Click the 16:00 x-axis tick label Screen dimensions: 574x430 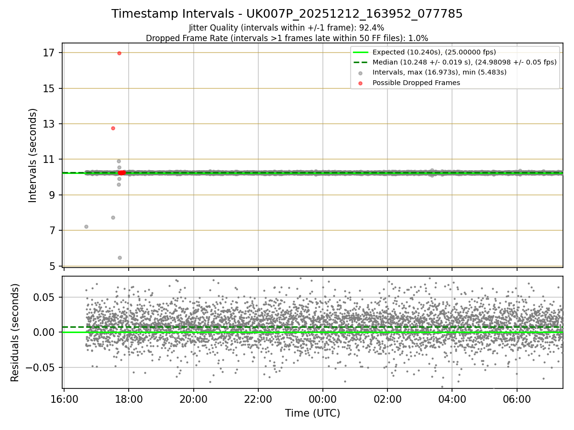(64, 399)
